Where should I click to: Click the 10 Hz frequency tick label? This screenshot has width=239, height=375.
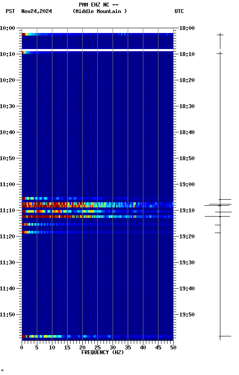click(52, 348)
